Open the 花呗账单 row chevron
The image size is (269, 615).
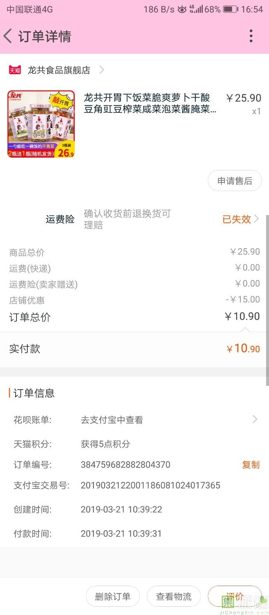coord(255,420)
